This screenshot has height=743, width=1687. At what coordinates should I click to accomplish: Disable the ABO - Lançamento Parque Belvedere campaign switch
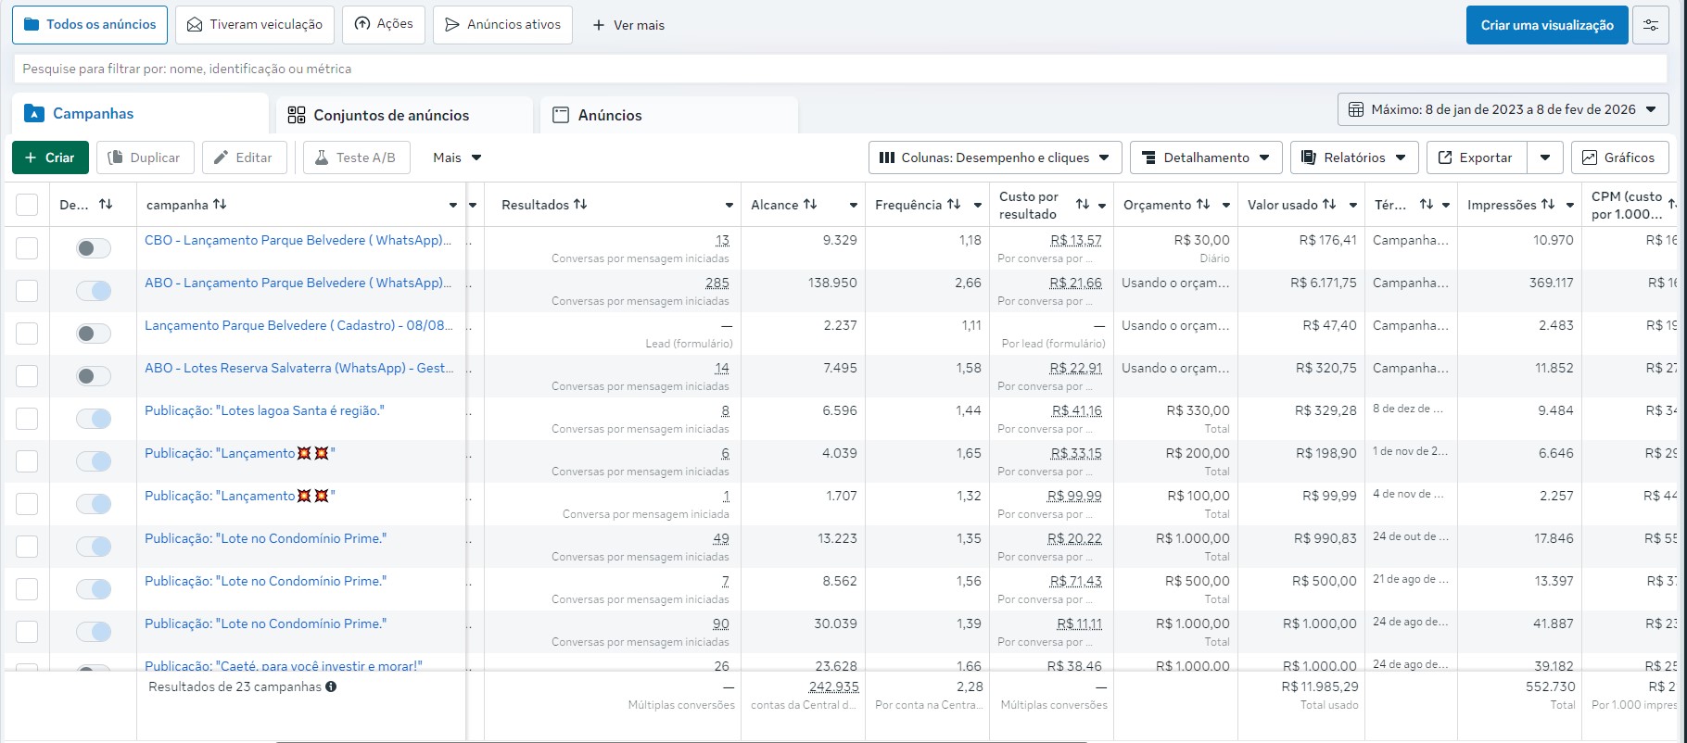[x=94, y=291]
